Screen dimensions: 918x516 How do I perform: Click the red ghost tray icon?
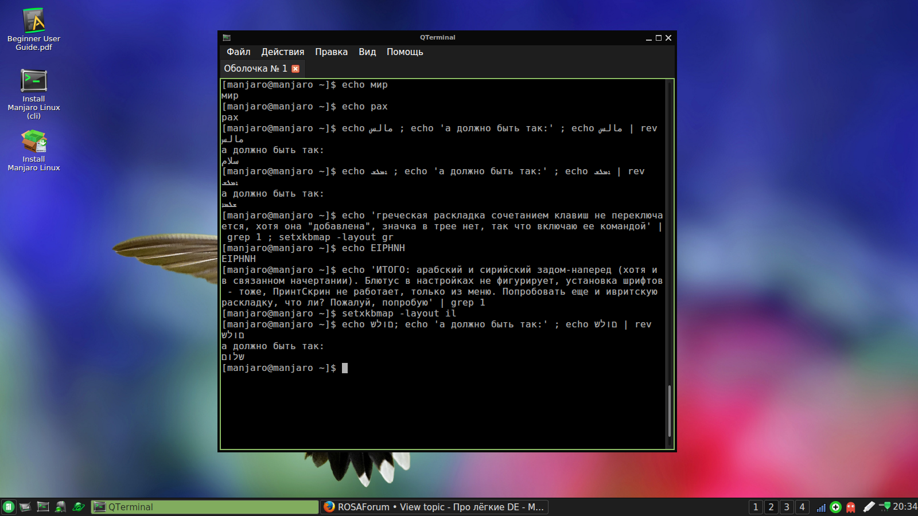[851, 507]
